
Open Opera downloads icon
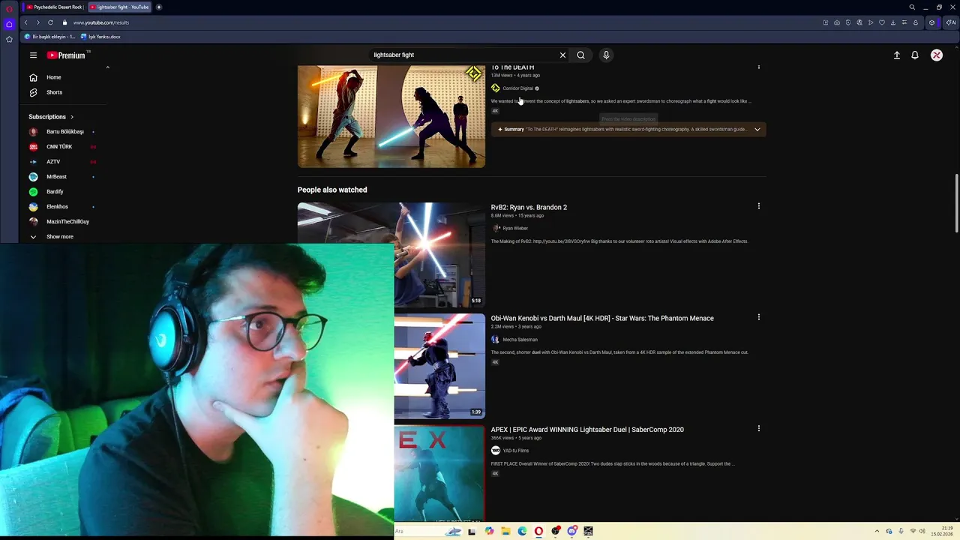pos(893,22)
